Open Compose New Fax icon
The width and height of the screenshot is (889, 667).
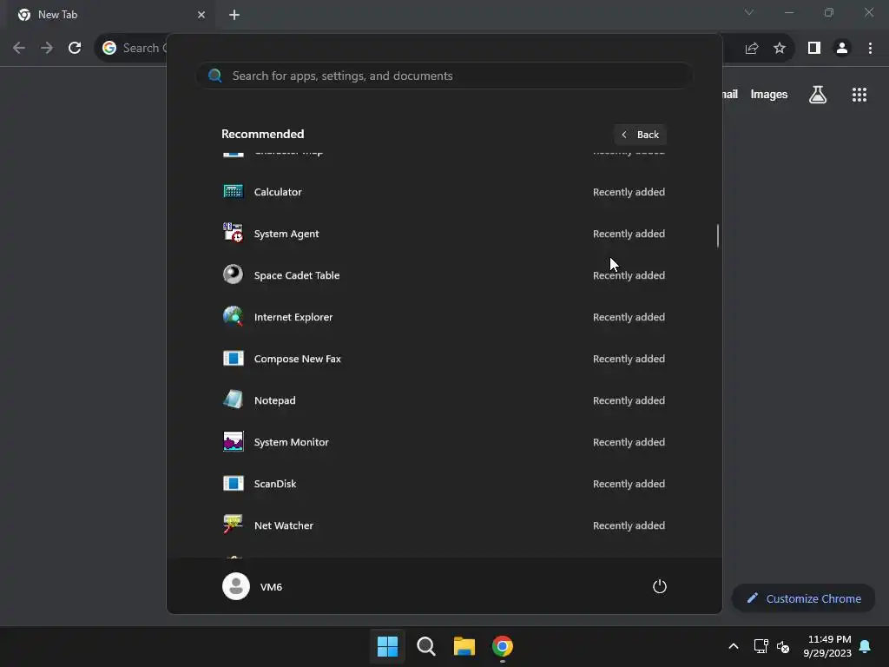(233, 358)
